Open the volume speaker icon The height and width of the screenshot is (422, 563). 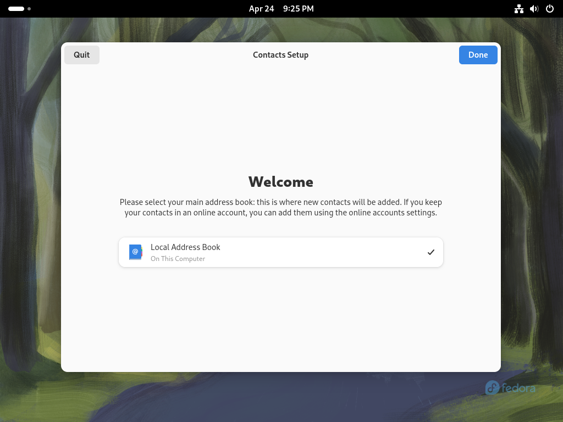pyautogui.click(x=534, y=9)
